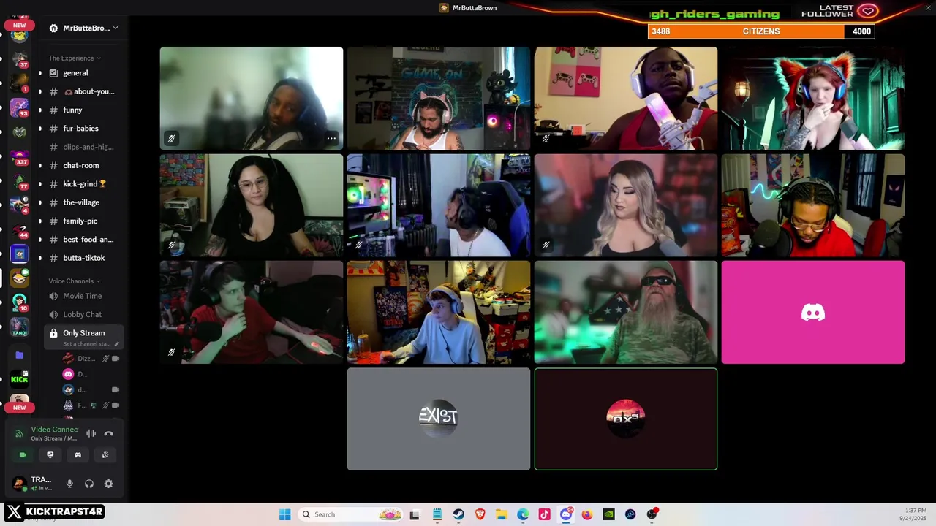Open user settings gear icon

[109, 484]
